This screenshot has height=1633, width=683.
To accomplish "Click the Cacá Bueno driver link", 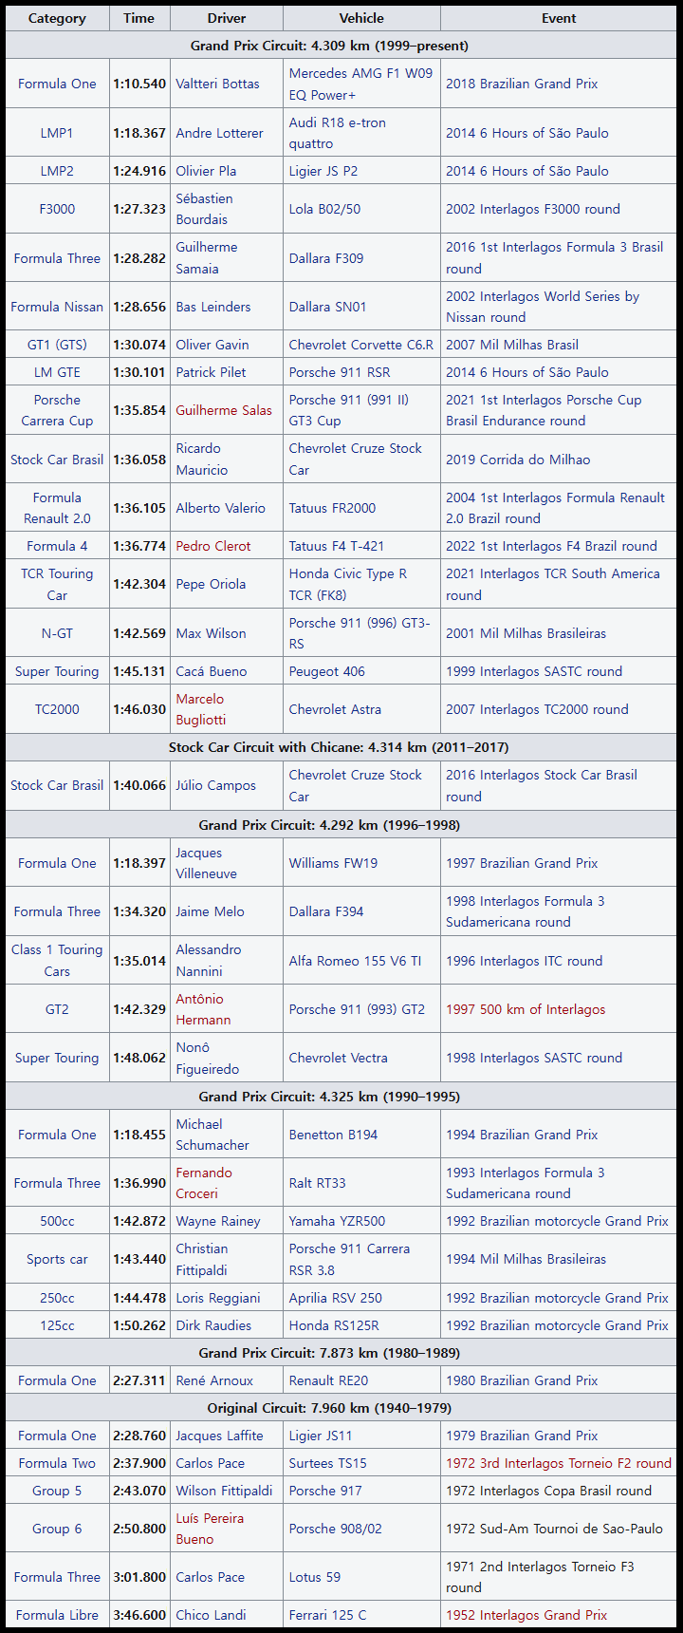I will (212, 671).
